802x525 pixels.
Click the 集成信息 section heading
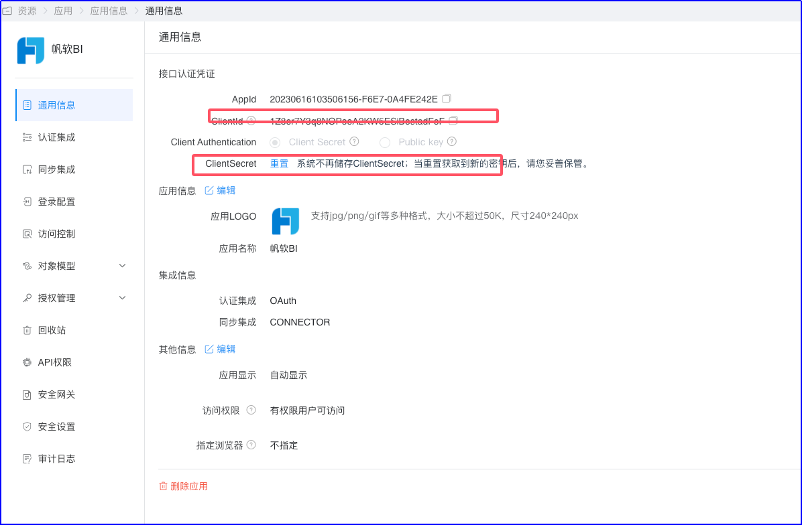pyautogui.click(x=178, y=275)
